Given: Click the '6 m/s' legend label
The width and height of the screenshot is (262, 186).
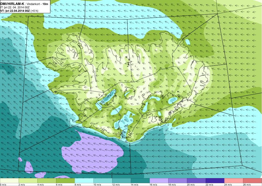Looking at the screenshot, I should 59,185.
